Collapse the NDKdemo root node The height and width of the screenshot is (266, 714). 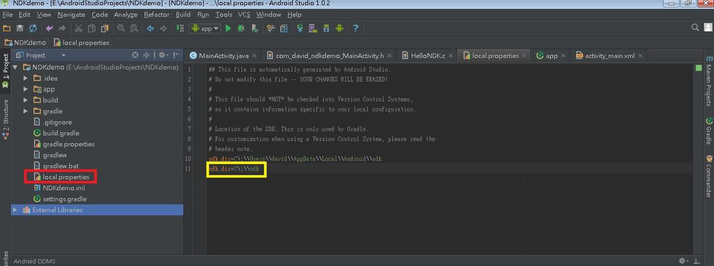pos(15,68)
